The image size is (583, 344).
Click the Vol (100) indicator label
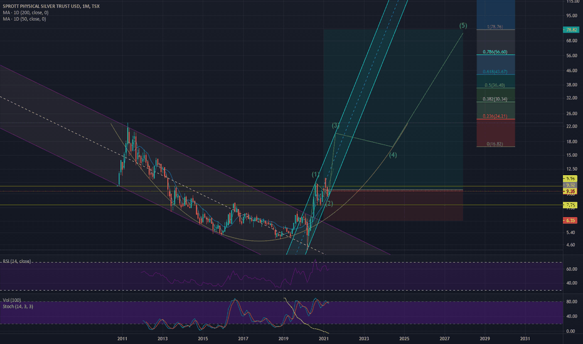(x=12, y=300)
